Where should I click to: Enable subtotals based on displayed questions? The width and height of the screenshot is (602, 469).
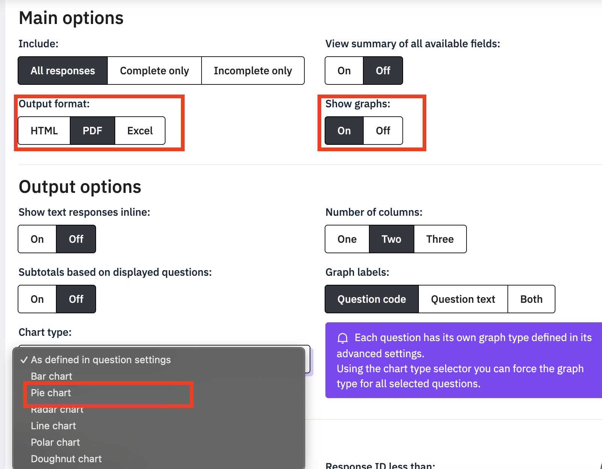[37, 299]
